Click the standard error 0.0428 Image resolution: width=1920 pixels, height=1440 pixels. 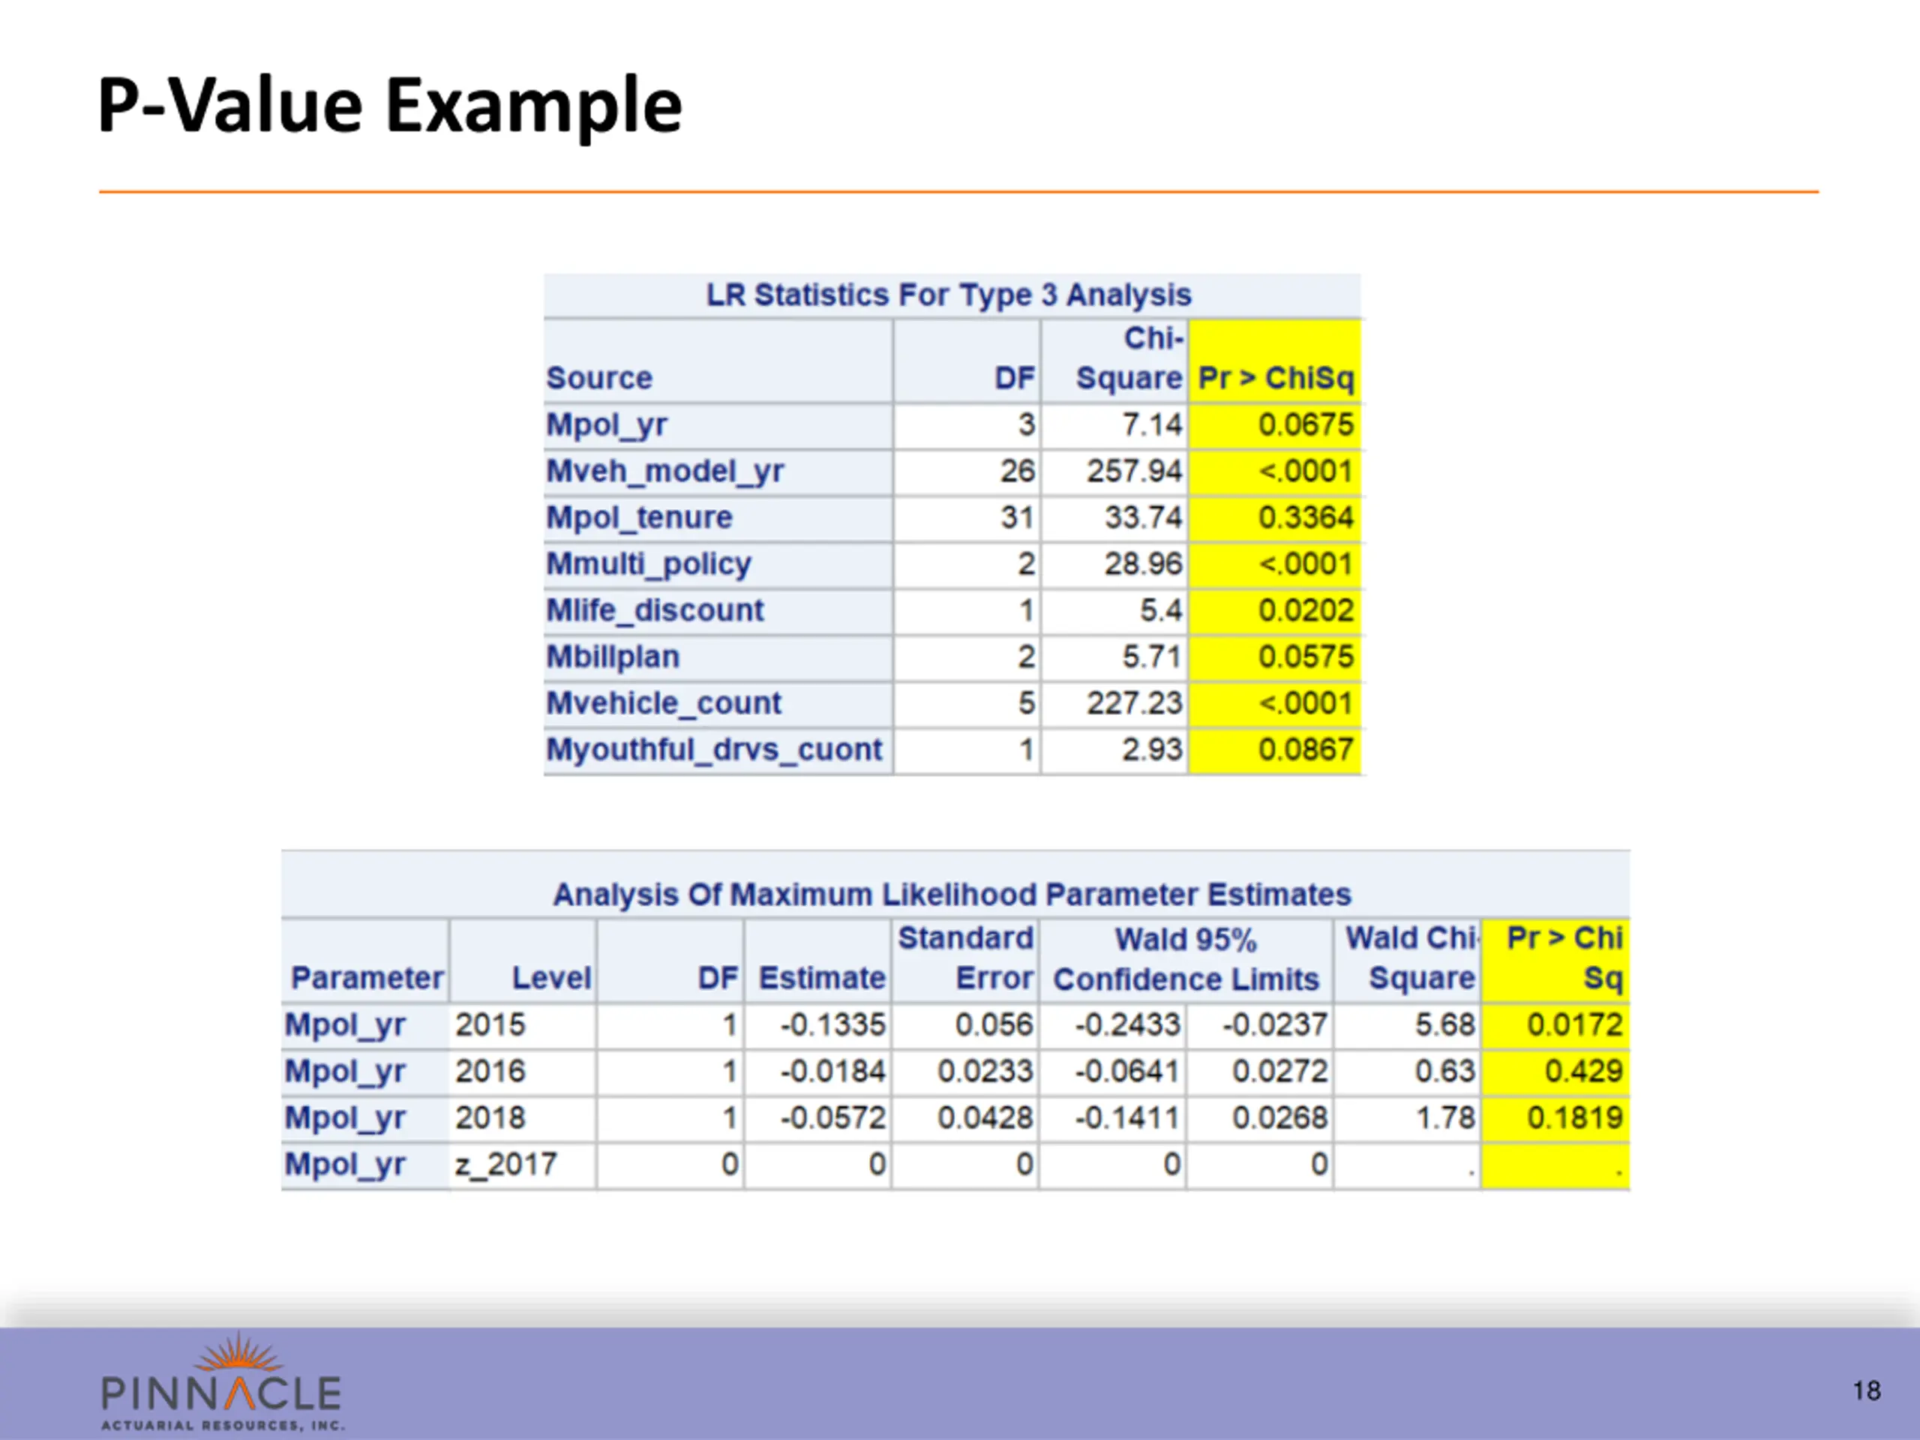coord(985,1118)
